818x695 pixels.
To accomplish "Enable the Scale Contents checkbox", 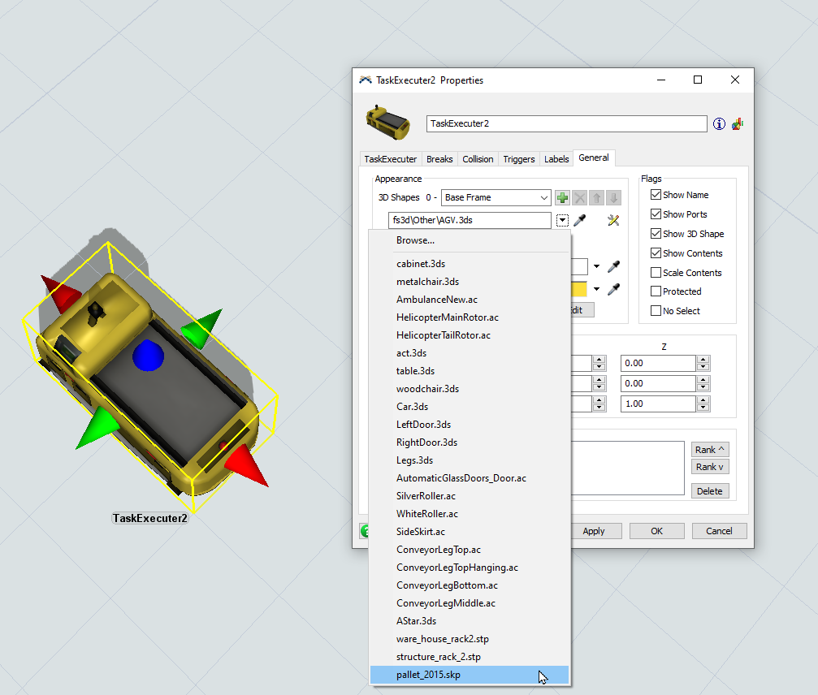I will [x=656, y=273].
